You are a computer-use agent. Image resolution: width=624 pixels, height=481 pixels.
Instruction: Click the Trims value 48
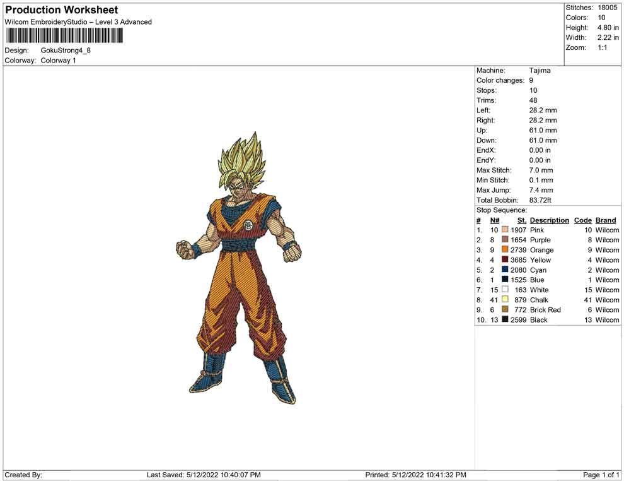coord(533,100)
